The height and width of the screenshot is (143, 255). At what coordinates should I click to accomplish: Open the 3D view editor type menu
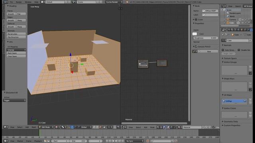pos(6,127)
